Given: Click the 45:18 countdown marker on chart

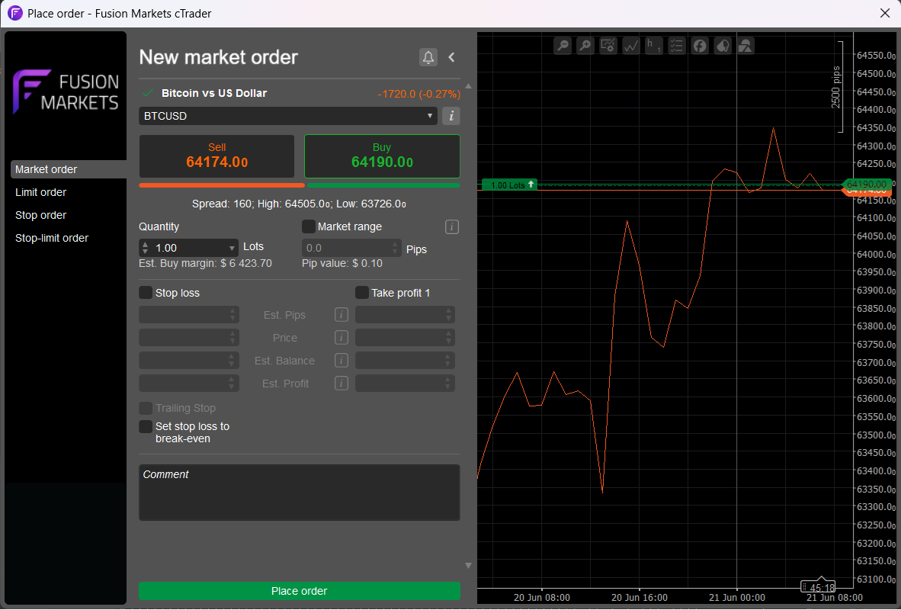Looking at the screenshot, I should (818, 587).
